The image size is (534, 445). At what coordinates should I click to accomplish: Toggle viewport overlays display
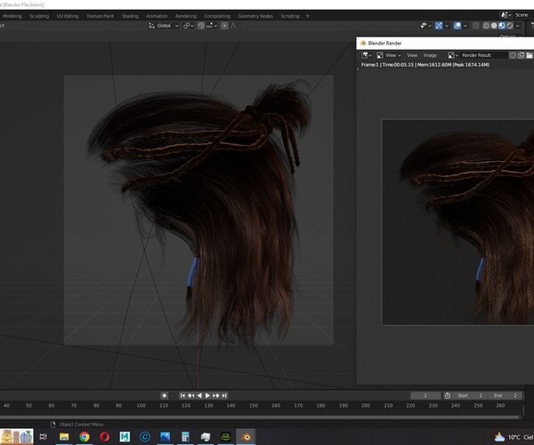(x=457, y=26)
